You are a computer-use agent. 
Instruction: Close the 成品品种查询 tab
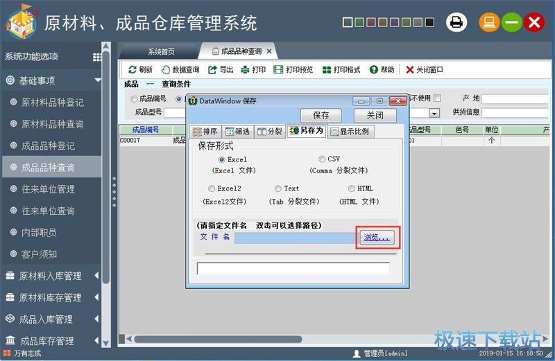click(269, 51)
